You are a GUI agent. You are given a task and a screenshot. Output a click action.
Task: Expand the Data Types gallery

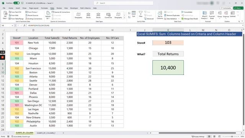click(x=124, y=18)
